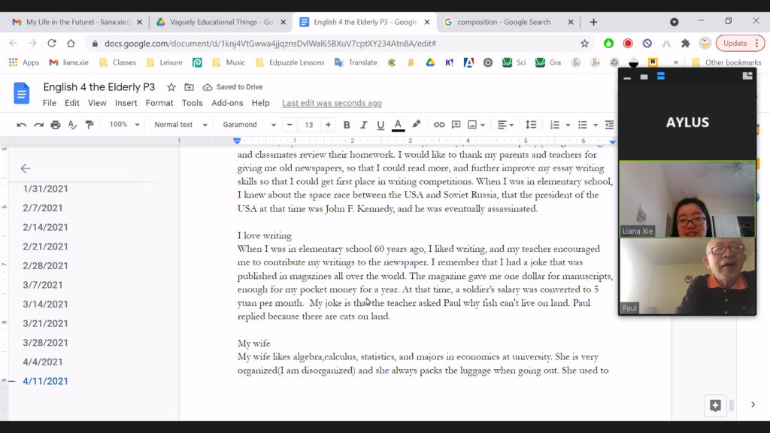
Task: Open the line spacing options
Action: click(x=531, y=125)
